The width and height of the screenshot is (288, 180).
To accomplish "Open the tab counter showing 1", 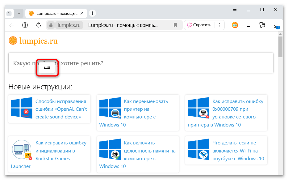I will [x=9, y=13].
